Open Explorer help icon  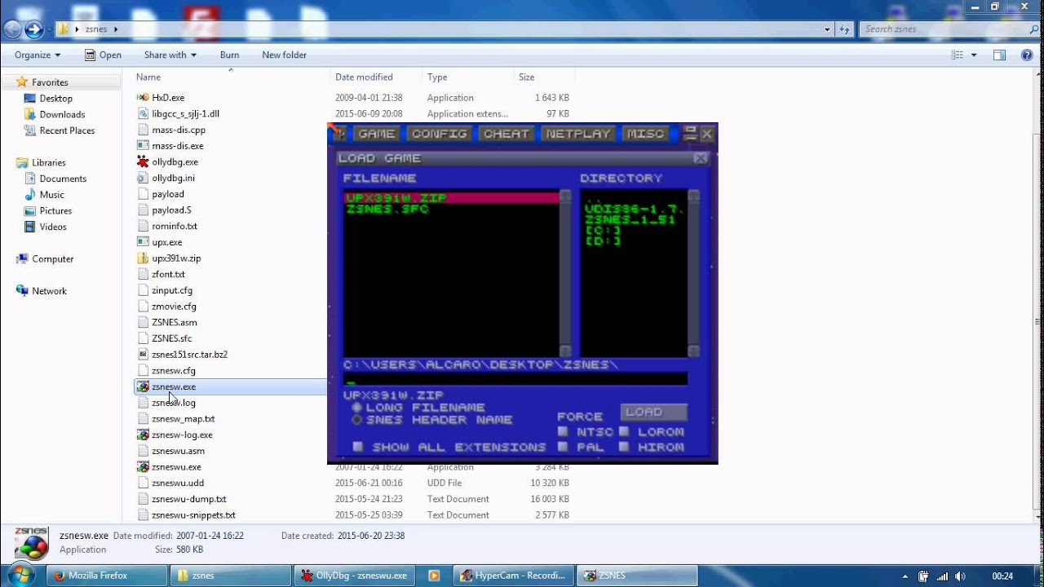(x=1026, y=55)
